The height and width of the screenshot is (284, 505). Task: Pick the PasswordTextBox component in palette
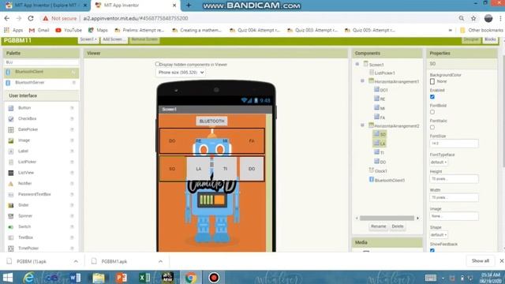34,195
